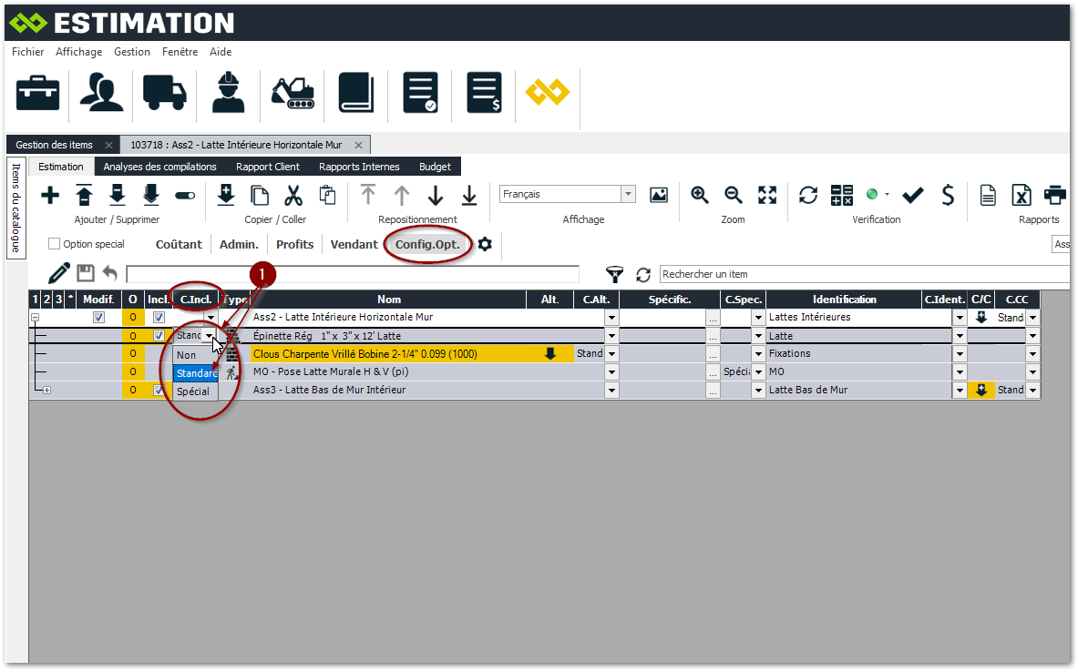This screenshot has height=671, width=1078.
Task: Click the calculator verification icon
Action: 841,195
